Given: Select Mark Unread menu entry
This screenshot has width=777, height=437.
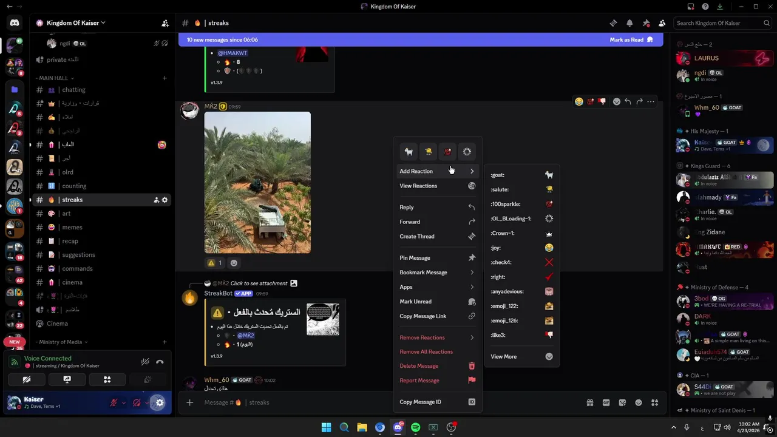Looking at the screenshot, I should tap(437, 302).
